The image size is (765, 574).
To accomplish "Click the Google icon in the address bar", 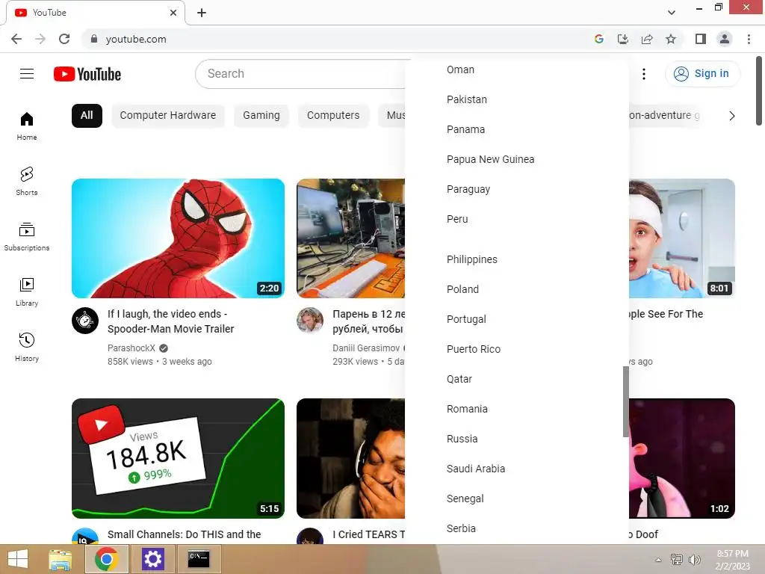I will [x=599, y=39].
